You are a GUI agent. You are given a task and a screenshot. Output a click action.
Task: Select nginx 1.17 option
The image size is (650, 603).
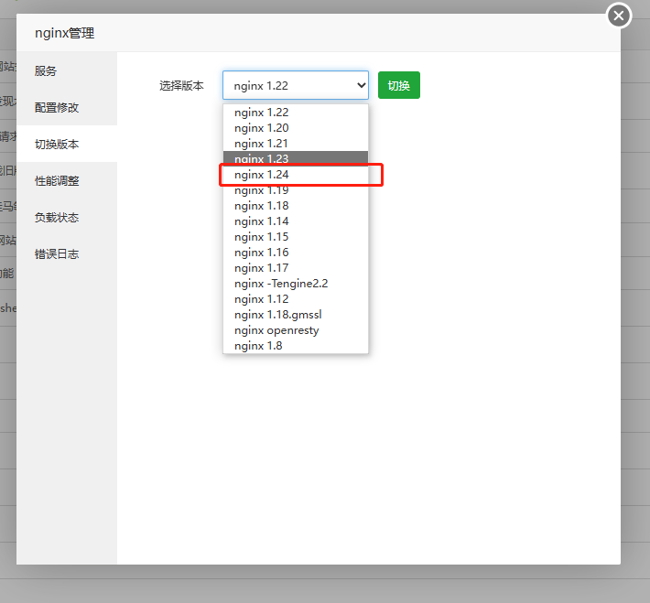[x=296, y=268]
